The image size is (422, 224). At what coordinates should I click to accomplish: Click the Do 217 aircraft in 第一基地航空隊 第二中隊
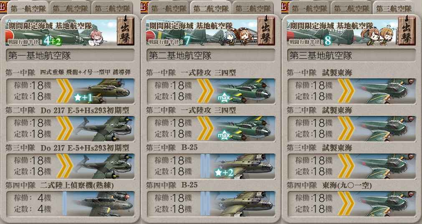(x=104, y=128)
